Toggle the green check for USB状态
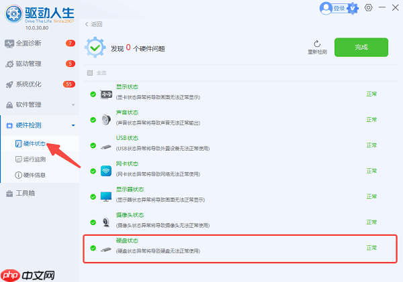 point(93,145)
